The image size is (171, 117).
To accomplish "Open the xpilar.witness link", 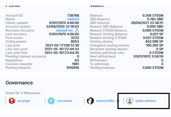I will [146, 101].
